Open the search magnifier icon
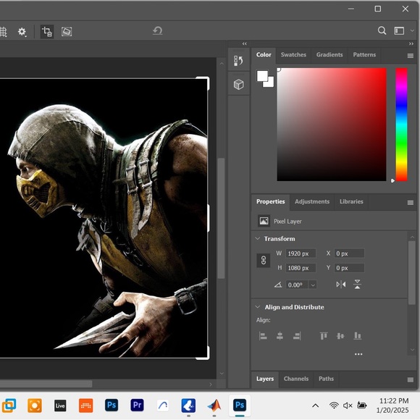Viewport: 420px width, 420px height. 382,30
